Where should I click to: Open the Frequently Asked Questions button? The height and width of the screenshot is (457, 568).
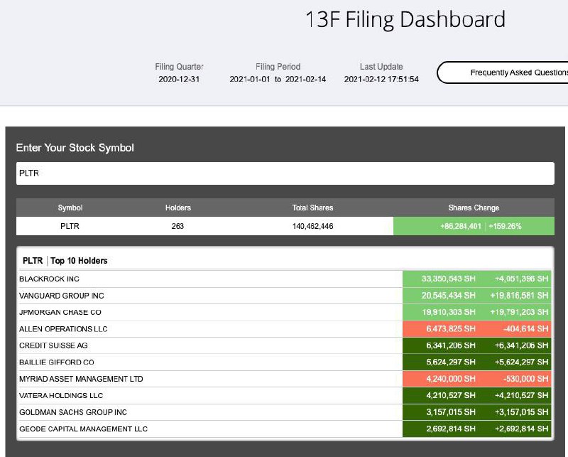[503, 72]
